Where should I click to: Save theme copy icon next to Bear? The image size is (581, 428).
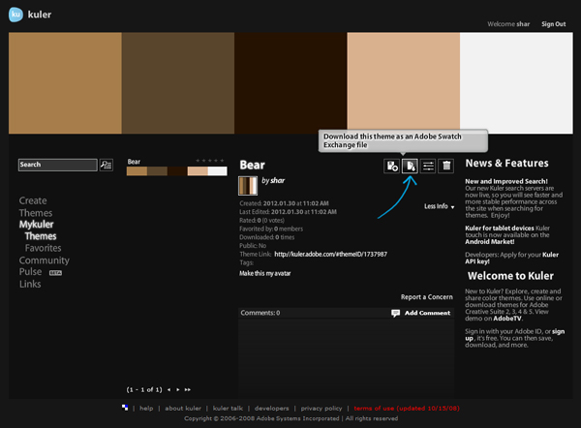coord(391,166)
